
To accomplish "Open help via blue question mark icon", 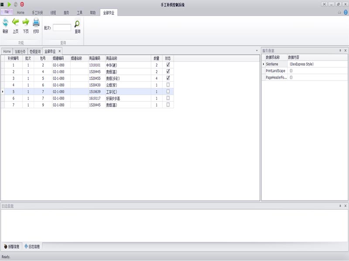I will [346, 13].
